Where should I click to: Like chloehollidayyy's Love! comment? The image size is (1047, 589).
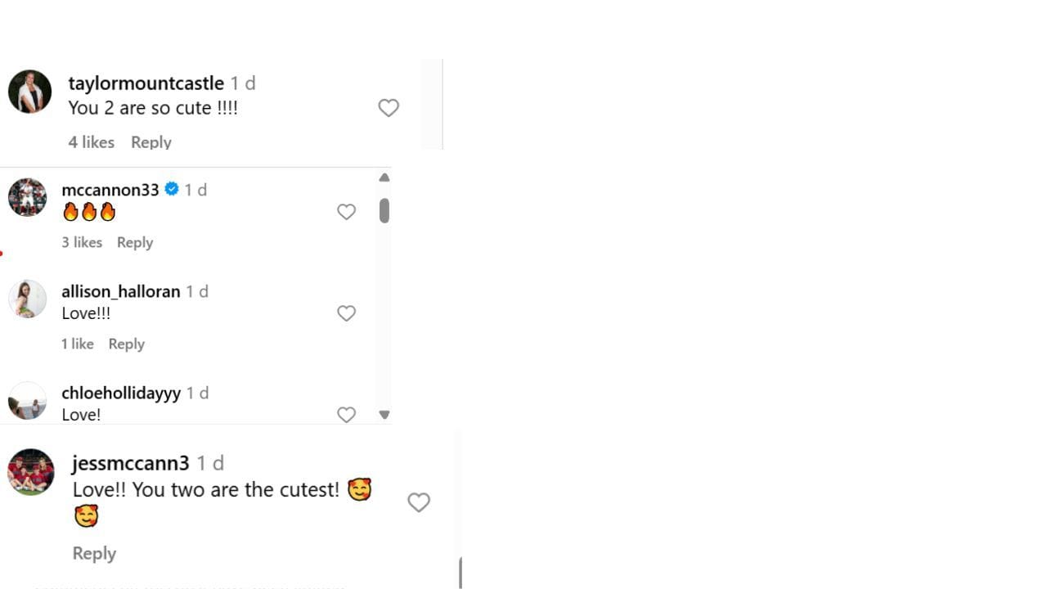(347, 415)
